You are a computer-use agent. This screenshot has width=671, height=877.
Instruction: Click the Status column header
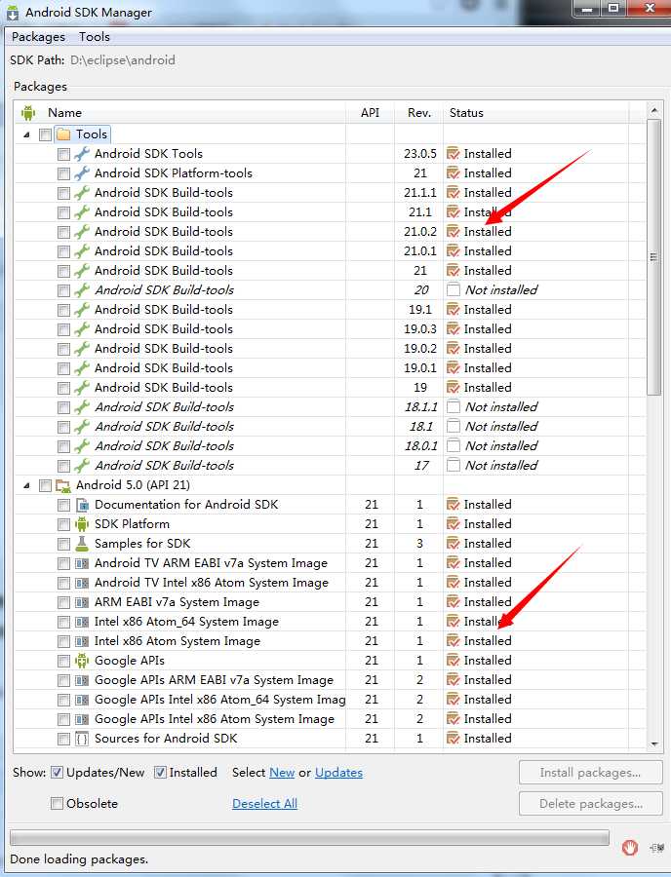coord(535,113)
